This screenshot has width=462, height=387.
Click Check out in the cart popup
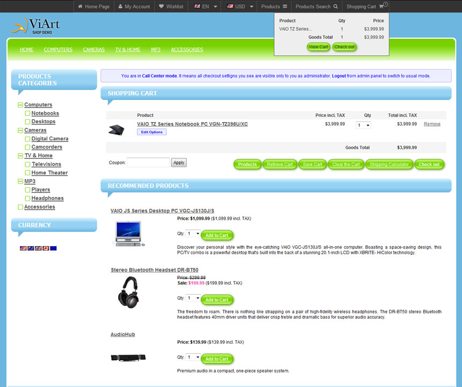pos(344,47)
